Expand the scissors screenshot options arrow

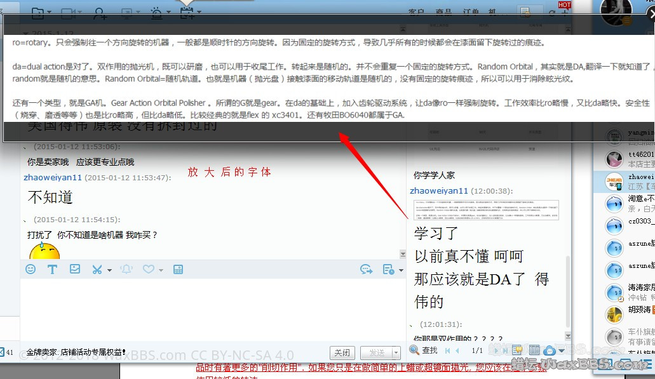click(109, 270)
